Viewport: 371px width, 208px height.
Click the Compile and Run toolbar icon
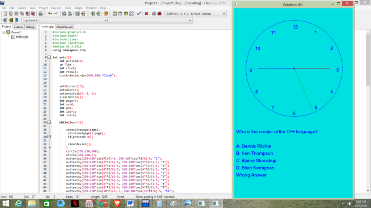pyautogui.click(x=126, y=14)
